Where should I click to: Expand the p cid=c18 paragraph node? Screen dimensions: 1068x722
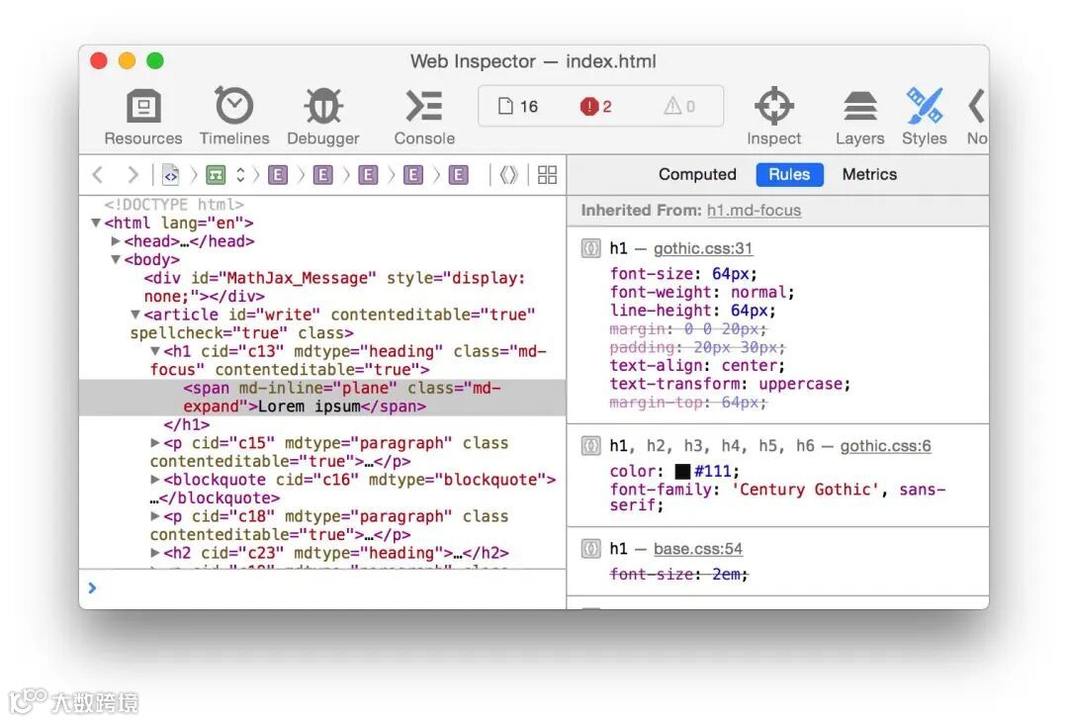(x=155, y=516)
